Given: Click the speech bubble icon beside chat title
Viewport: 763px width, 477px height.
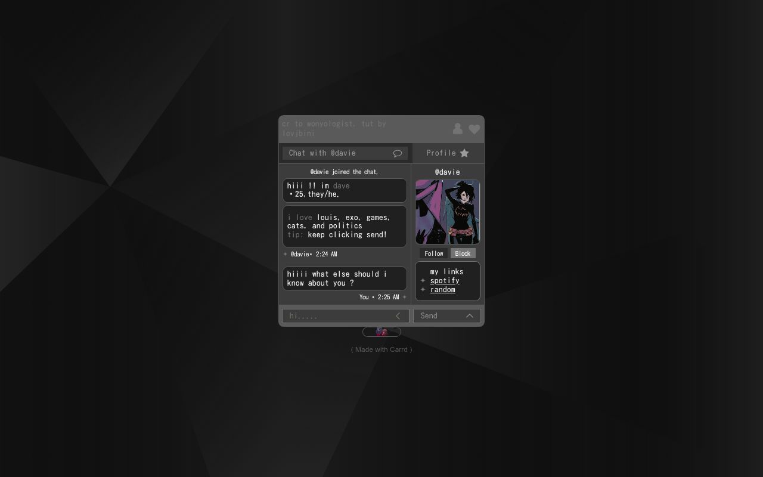Looking at the screenshot, I should click(x=398, y=153).
